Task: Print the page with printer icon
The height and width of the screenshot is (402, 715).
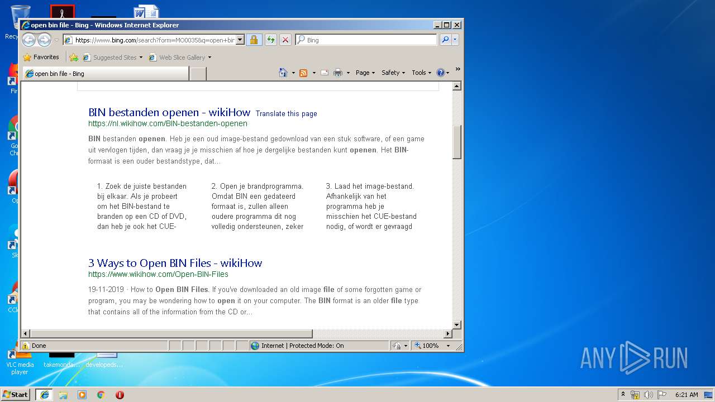Action: pyautogui.click(x=338, y=73)
